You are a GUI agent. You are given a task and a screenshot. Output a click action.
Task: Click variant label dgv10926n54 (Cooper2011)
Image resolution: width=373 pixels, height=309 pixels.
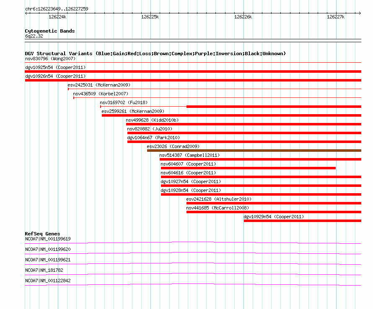pyautogui.click(x=55, y=76)
